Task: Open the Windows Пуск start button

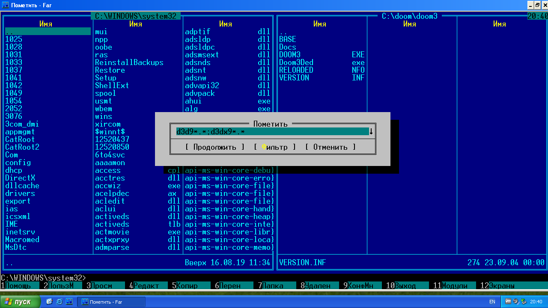Action: pos(20,302)
